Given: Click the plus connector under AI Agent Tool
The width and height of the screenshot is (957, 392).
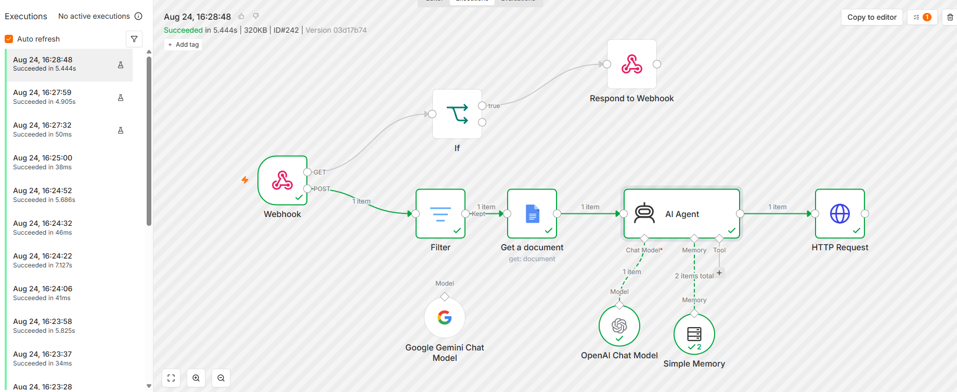Looking at the screenshot, I should point(719,273).
